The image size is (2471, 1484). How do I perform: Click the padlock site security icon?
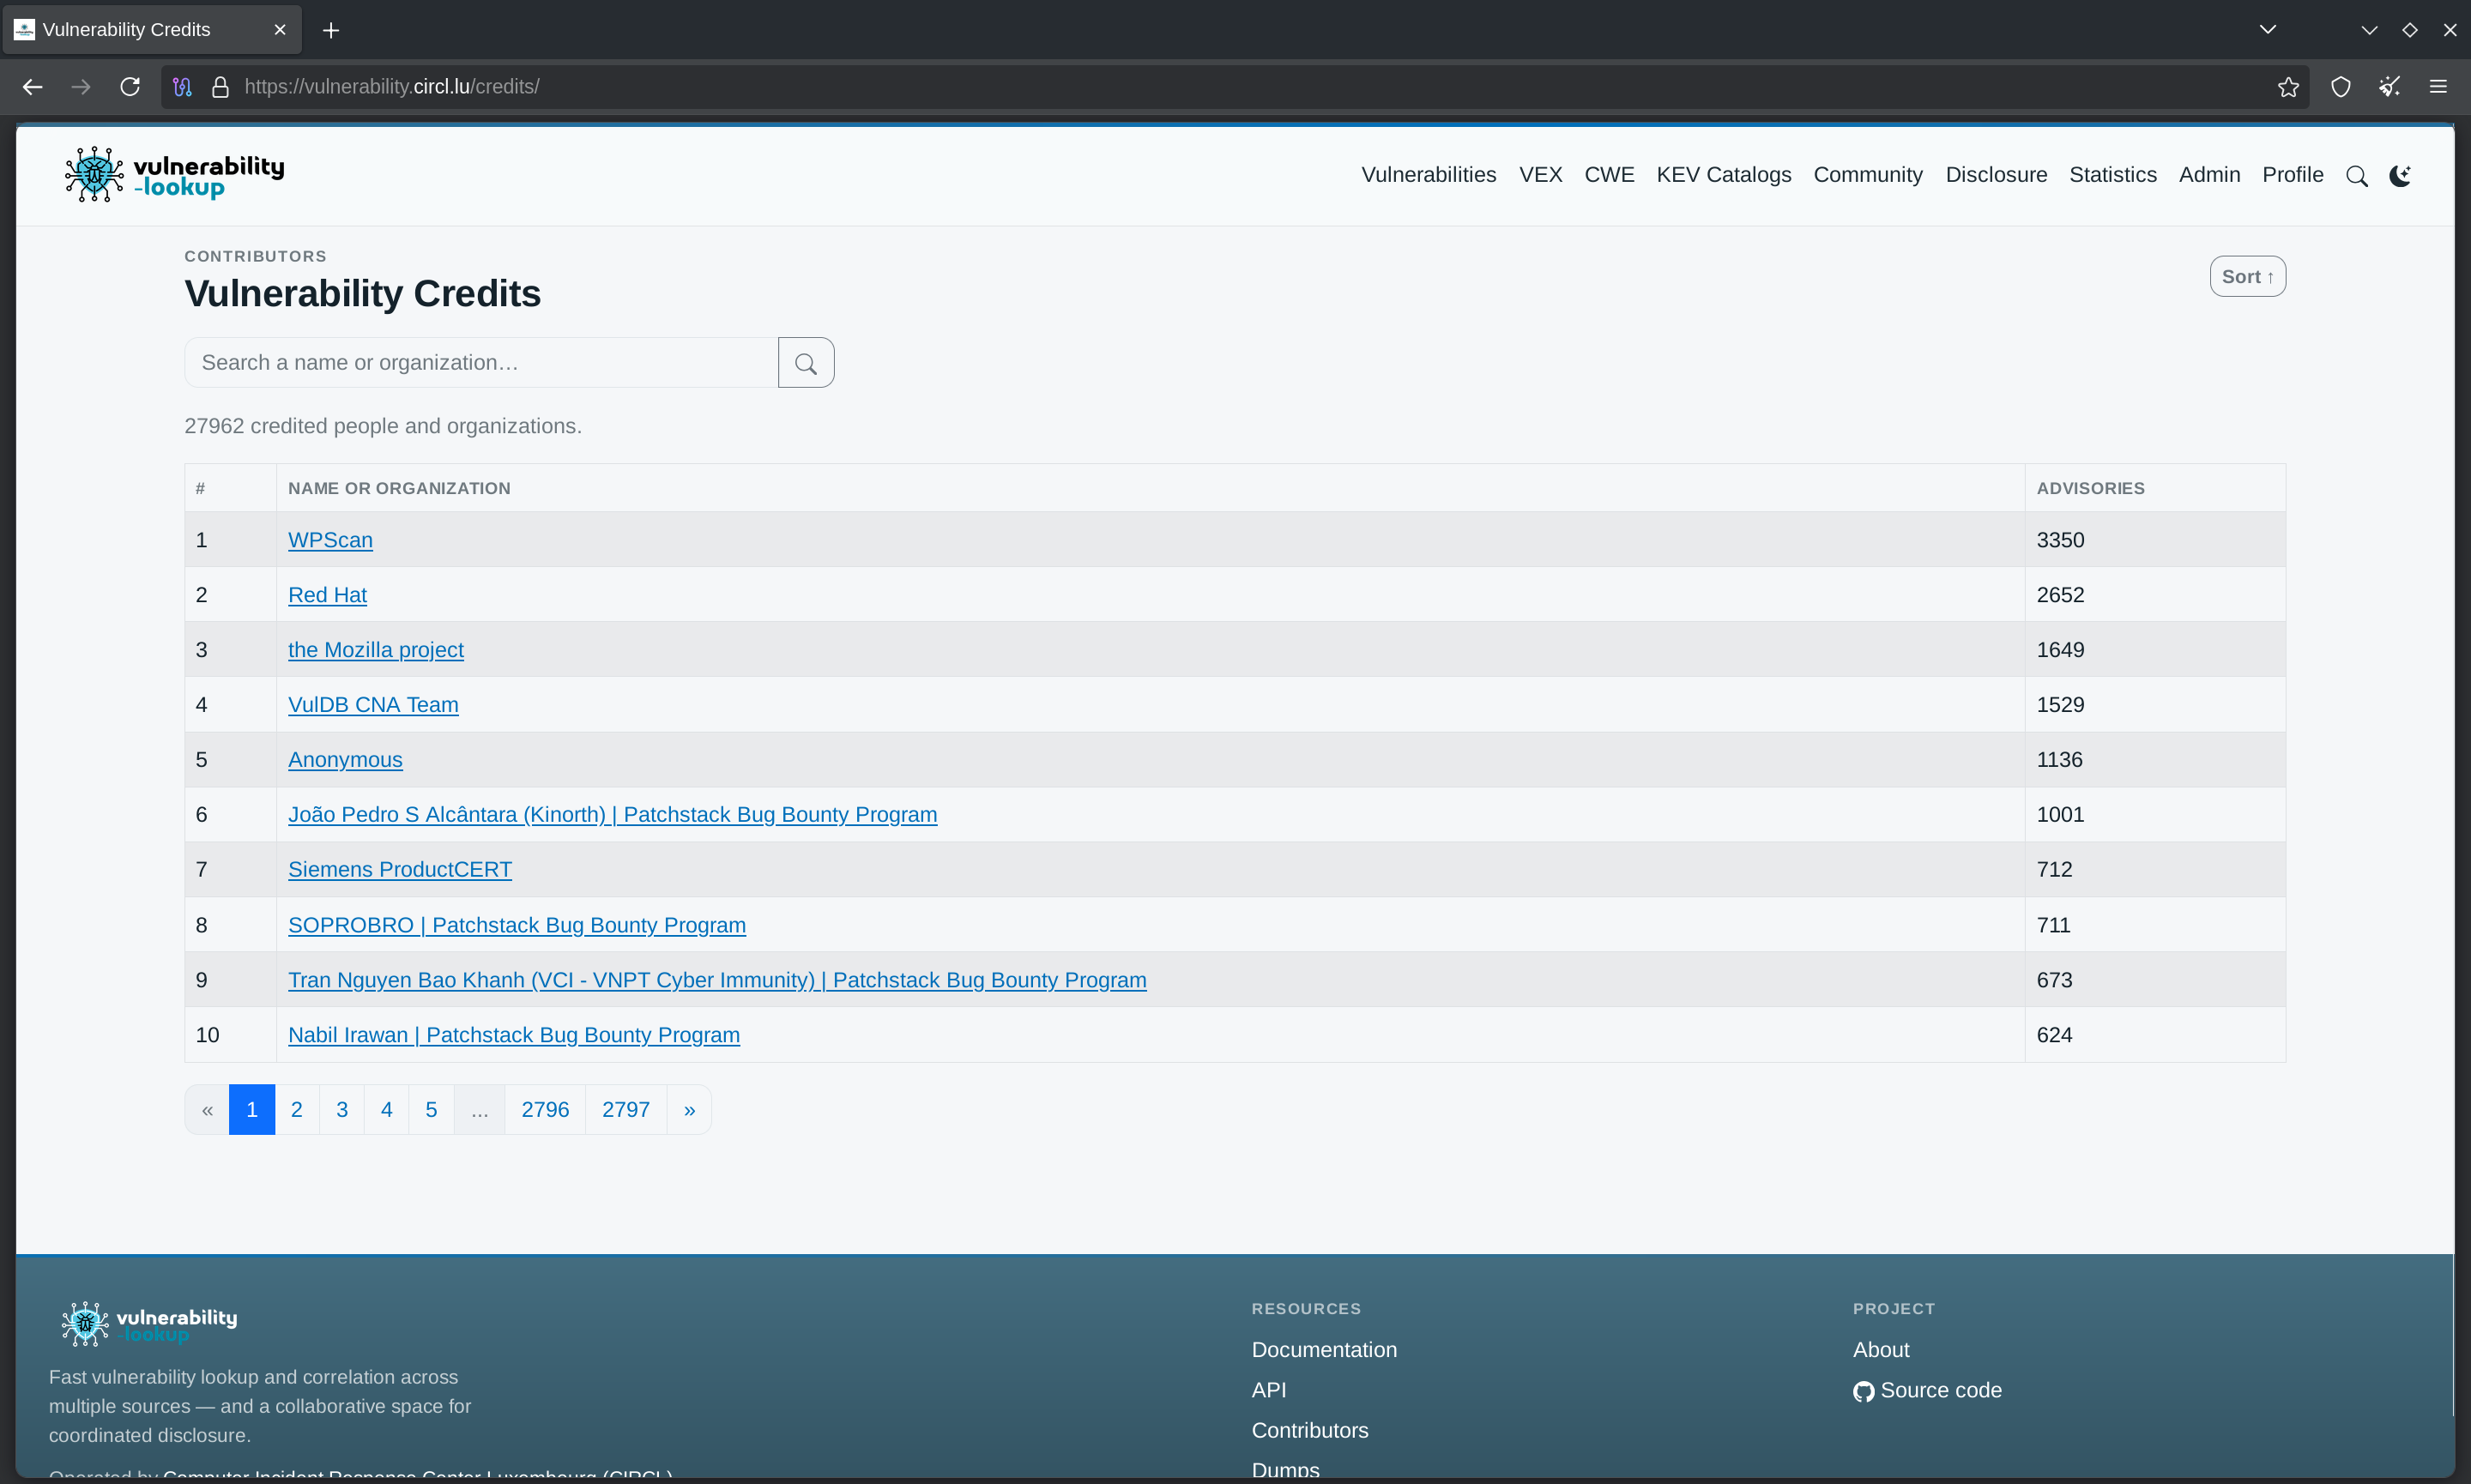(x=220, y=87)
